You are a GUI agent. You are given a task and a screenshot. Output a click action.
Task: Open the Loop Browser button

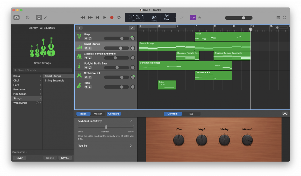(285, 17)
